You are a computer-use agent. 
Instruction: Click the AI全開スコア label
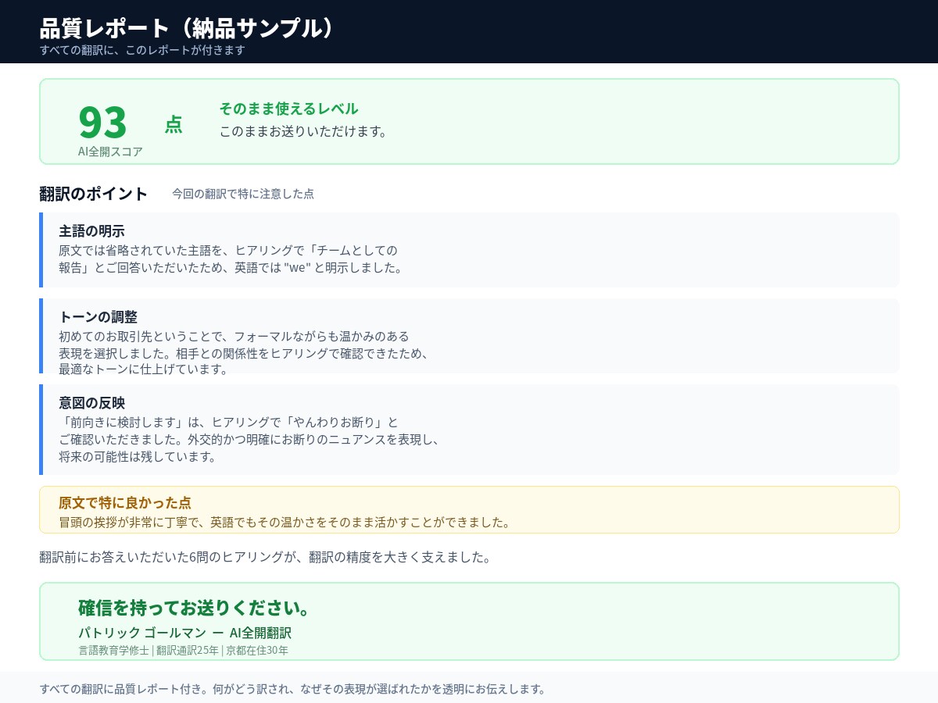tap(110, 152)
